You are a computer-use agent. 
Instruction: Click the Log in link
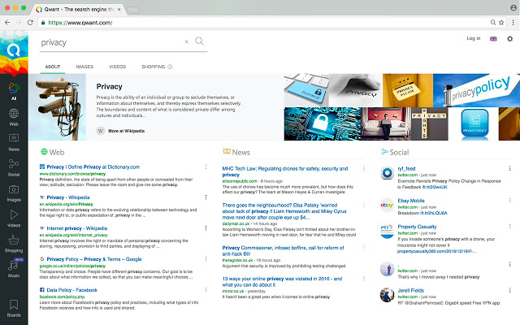[473, 38]
